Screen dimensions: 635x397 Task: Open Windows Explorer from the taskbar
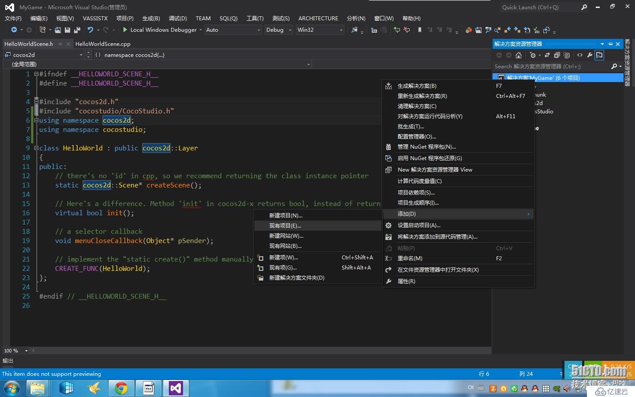(38, 389)
